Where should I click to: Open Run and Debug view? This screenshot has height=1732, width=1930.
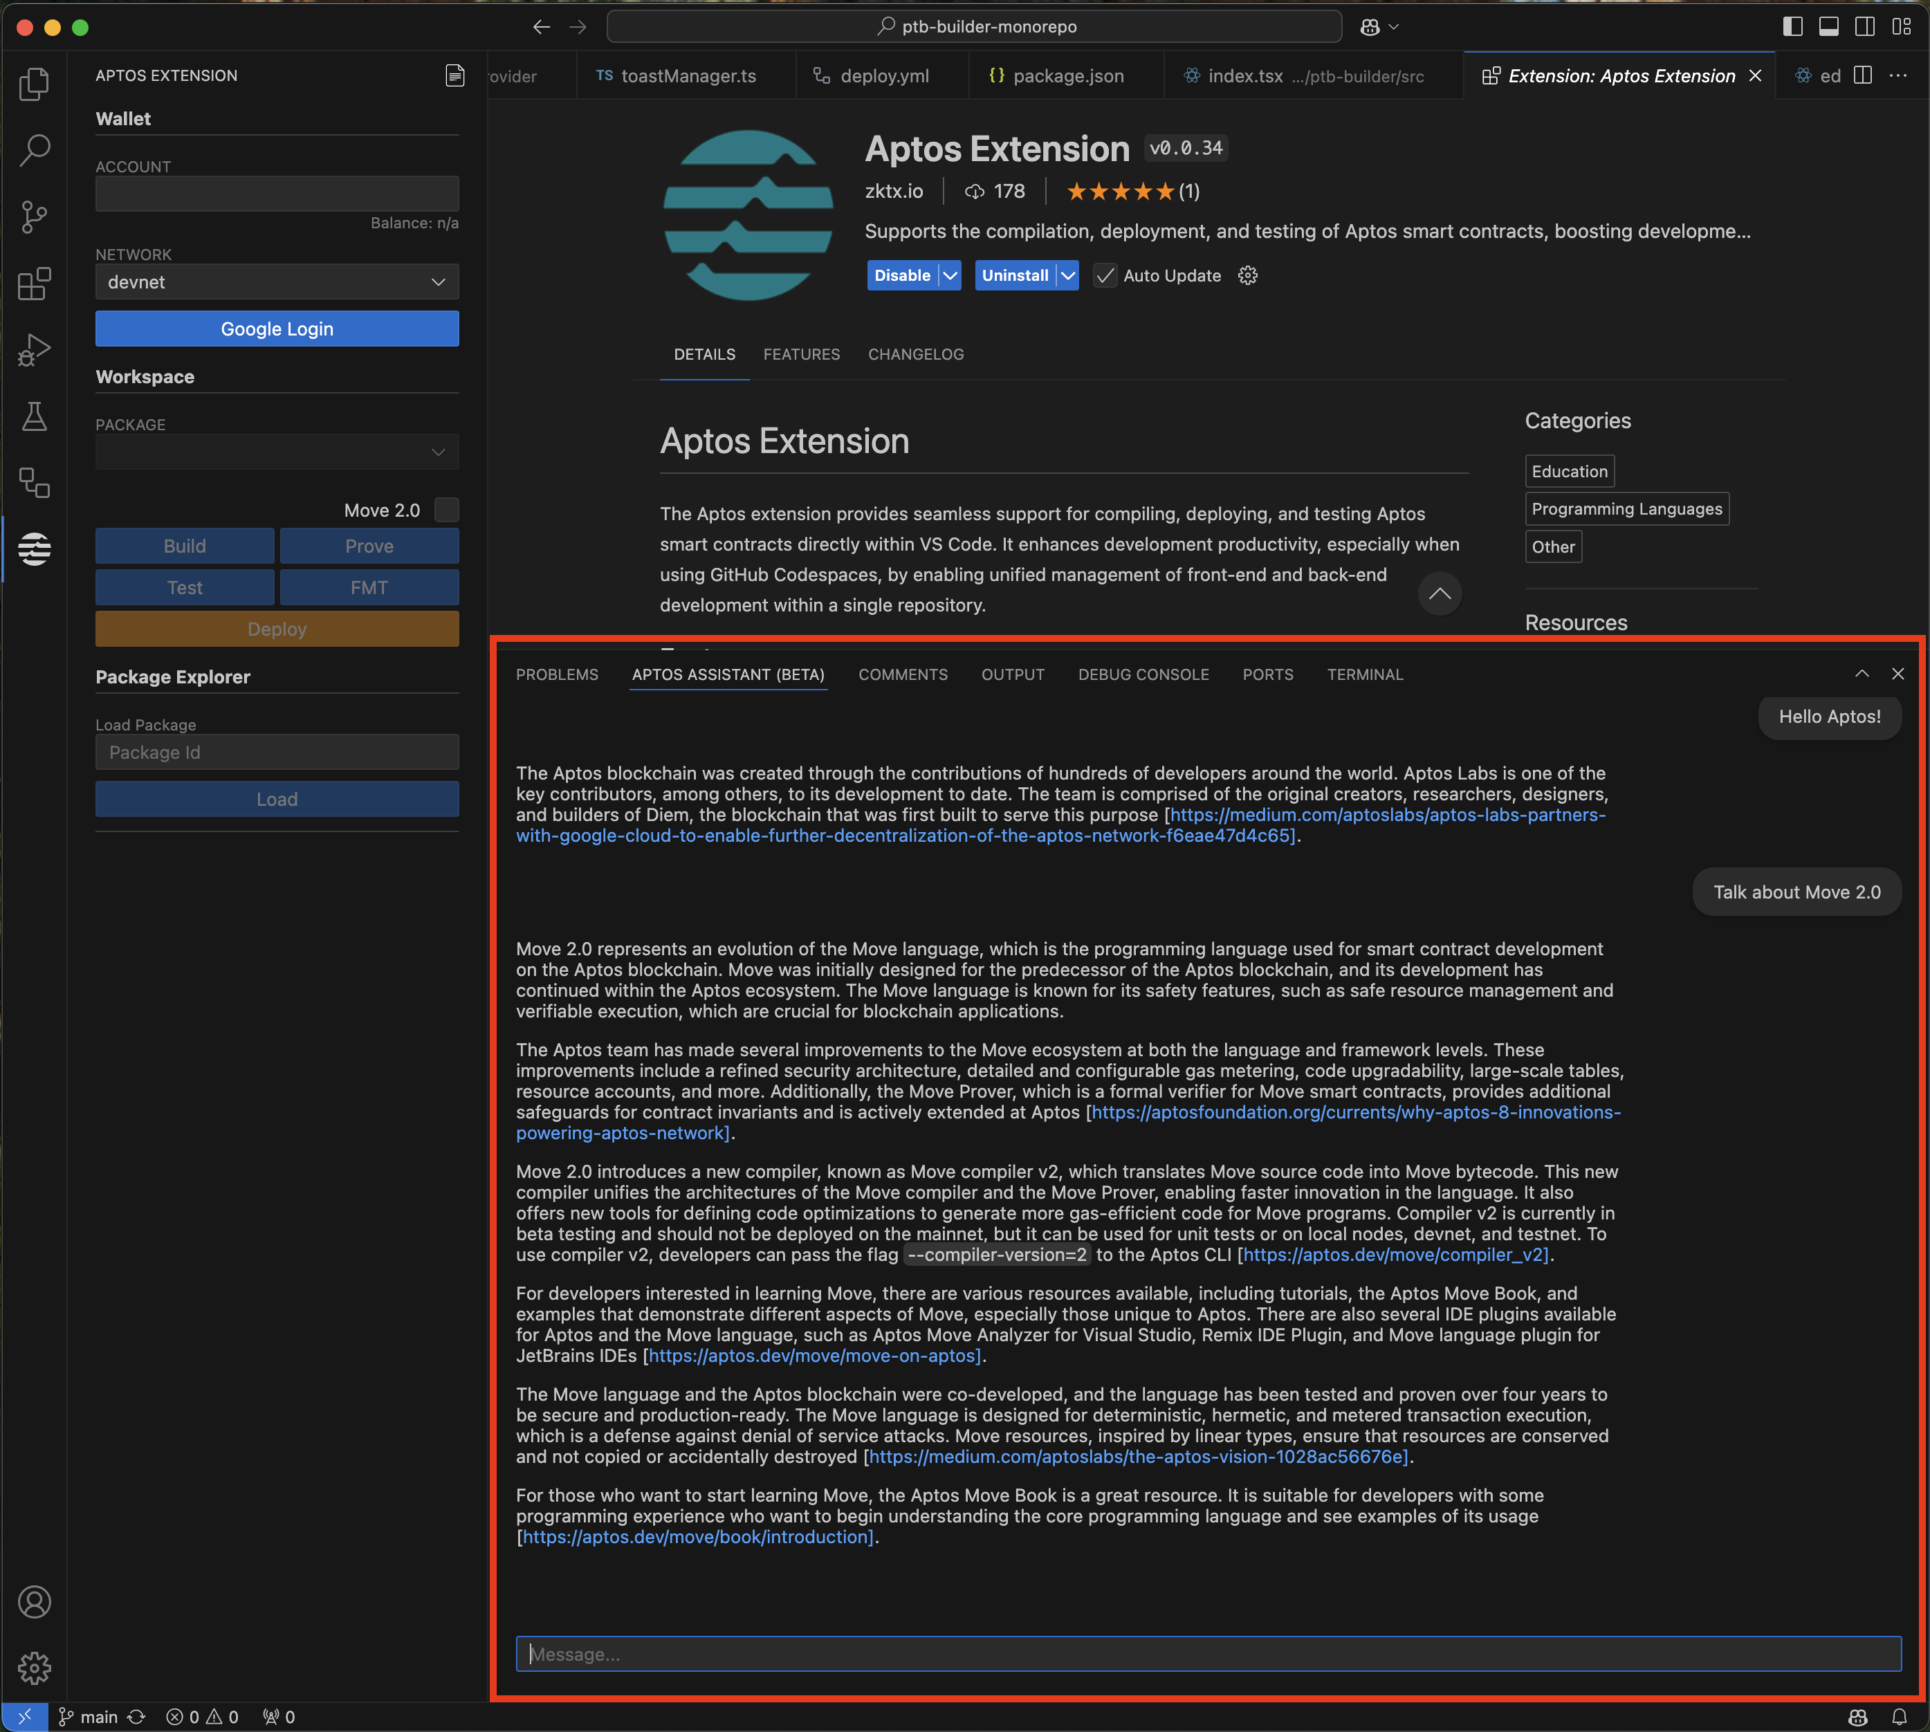(35, 350)
